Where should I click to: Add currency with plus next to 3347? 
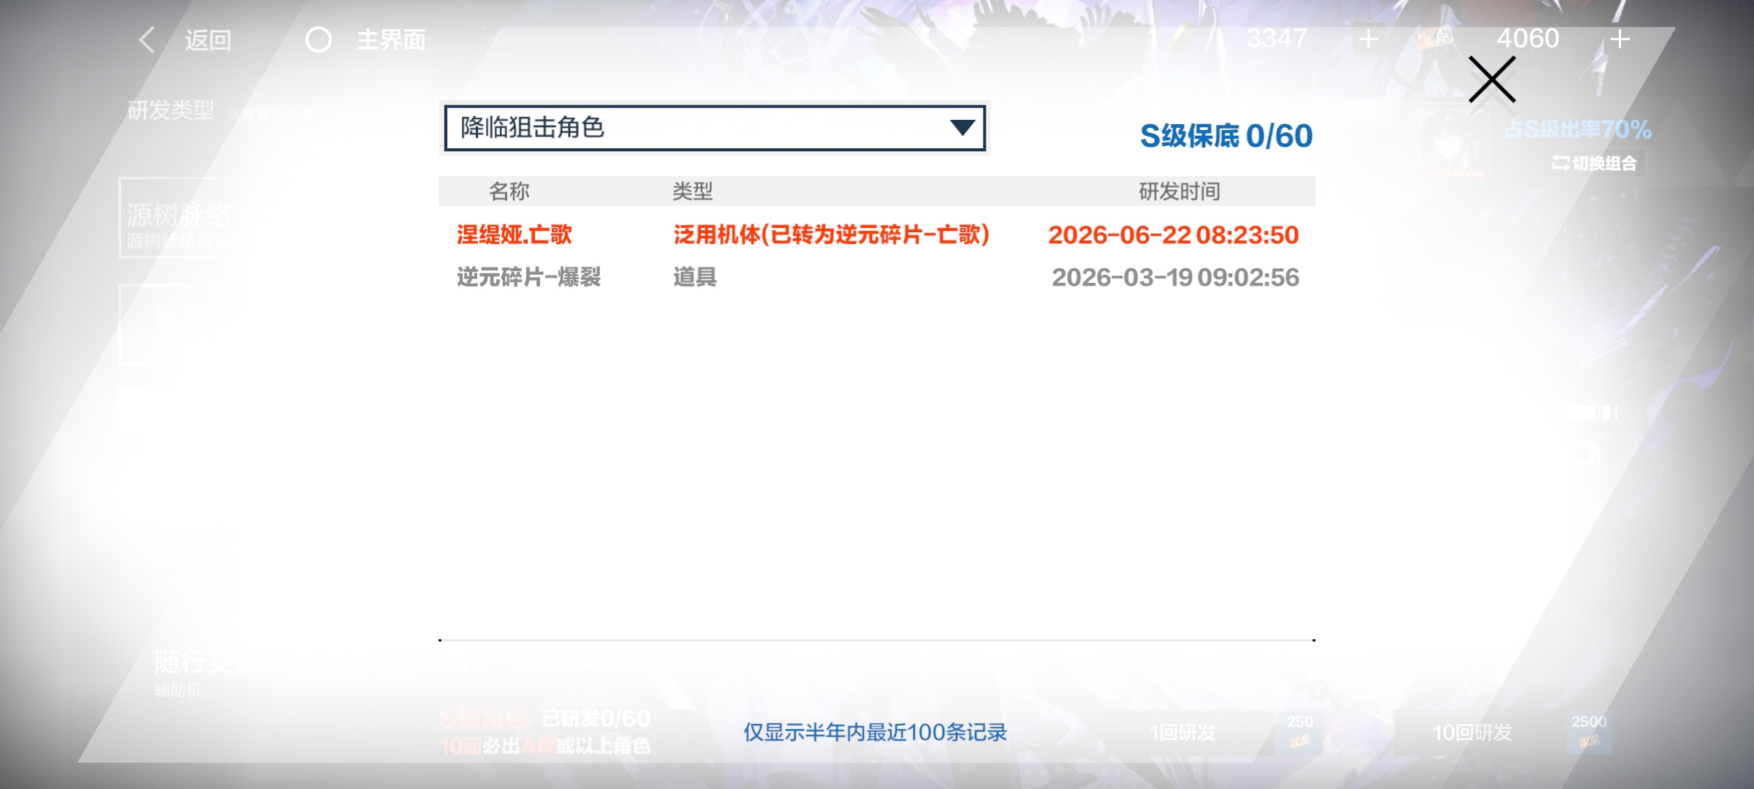click(x=1368, y=39)
